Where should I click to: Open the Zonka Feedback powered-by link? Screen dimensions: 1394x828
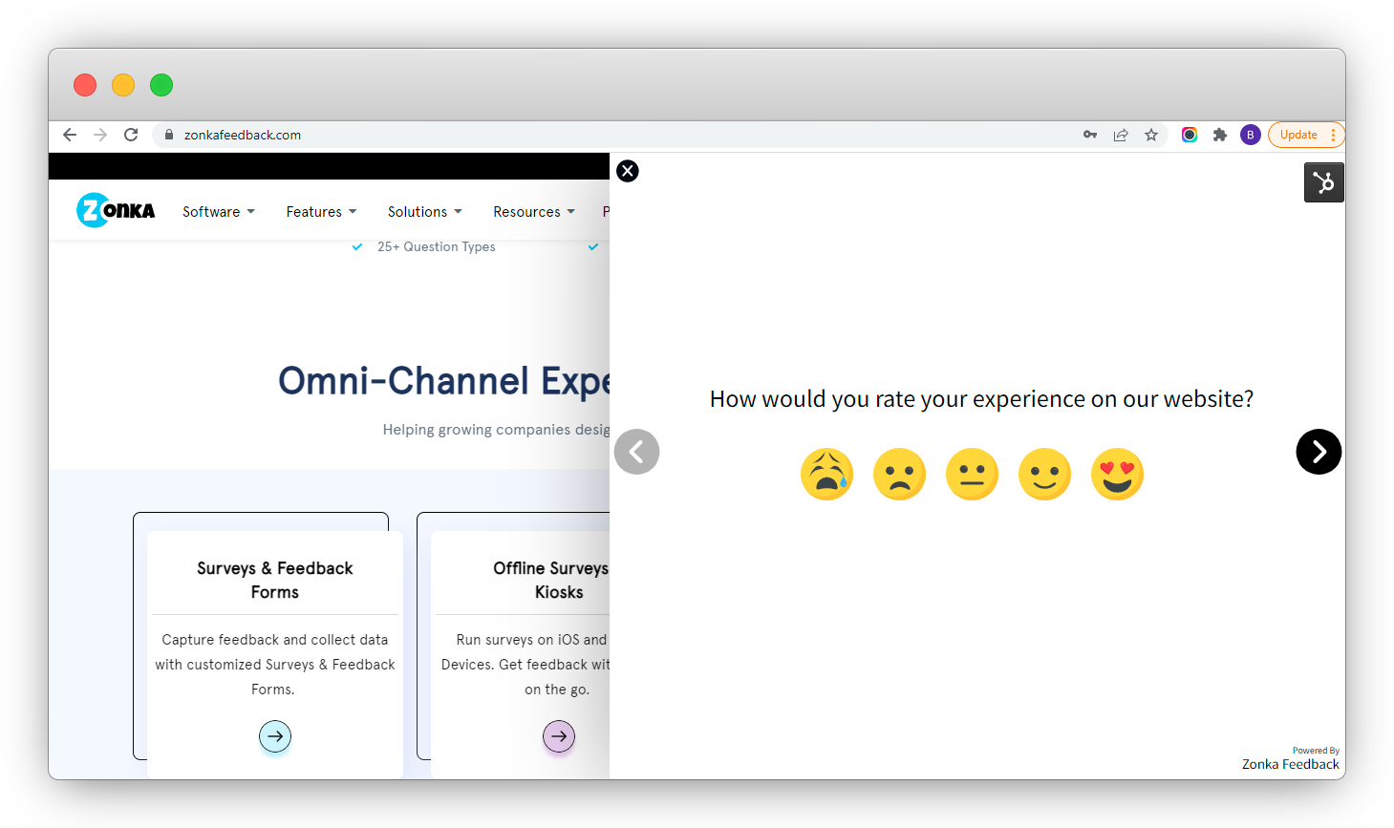[1290, 764]
